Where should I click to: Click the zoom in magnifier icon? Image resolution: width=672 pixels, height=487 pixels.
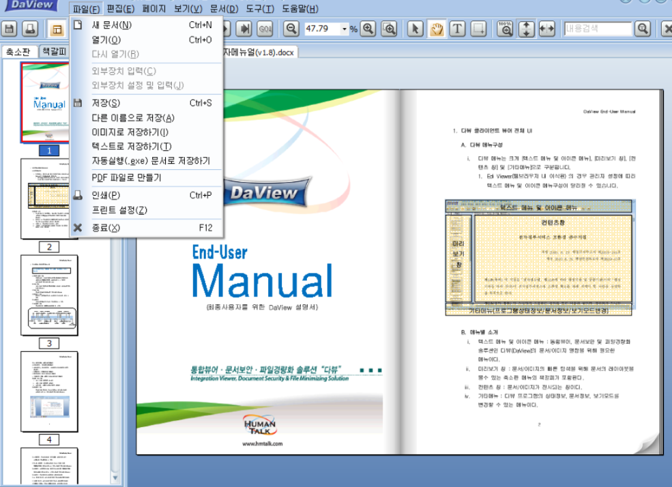pos(368,29)
